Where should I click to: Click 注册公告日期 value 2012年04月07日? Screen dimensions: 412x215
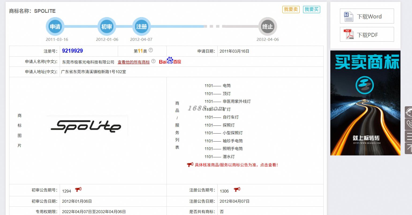(235, 201)
